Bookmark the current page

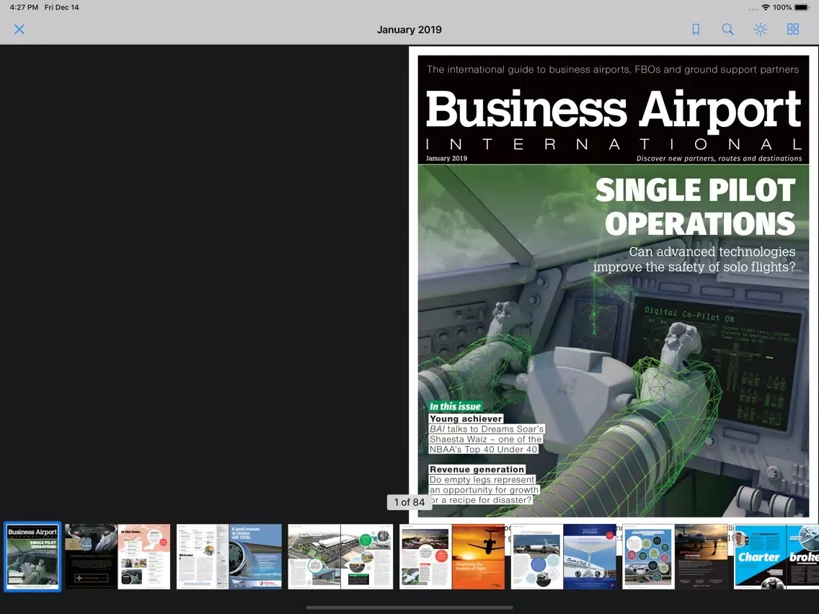(x=696, y=30)
